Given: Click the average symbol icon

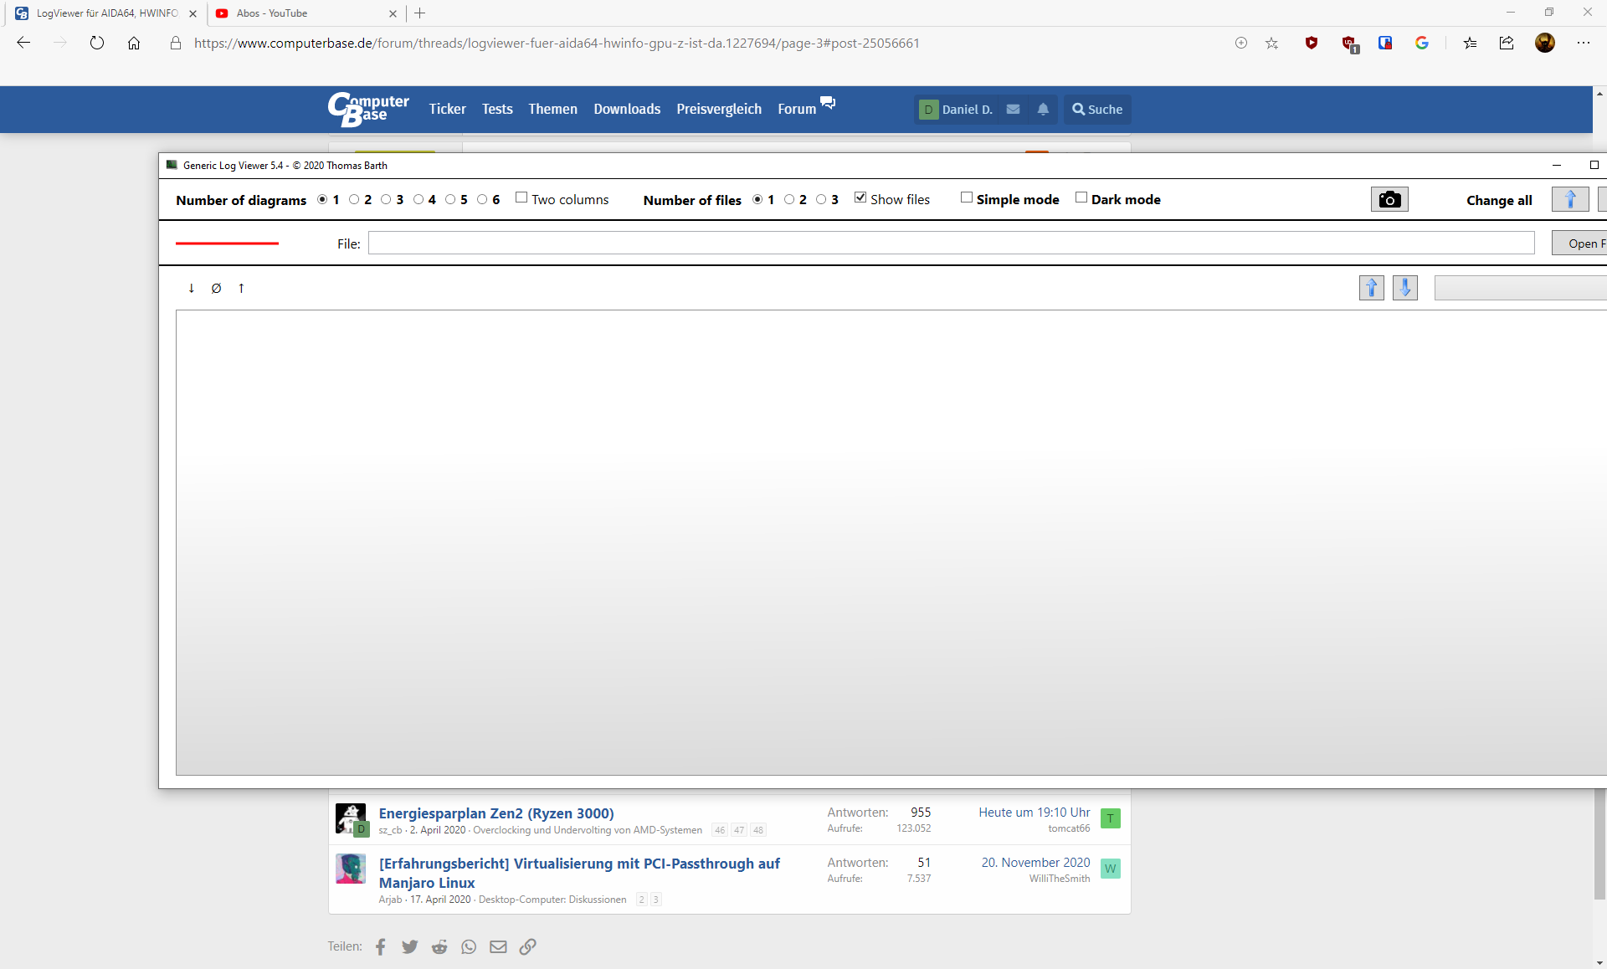Looking at the screenshot, I should [x=216, y=289].
